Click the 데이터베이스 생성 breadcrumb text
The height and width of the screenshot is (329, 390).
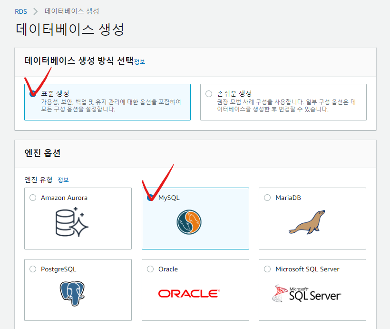72,11
